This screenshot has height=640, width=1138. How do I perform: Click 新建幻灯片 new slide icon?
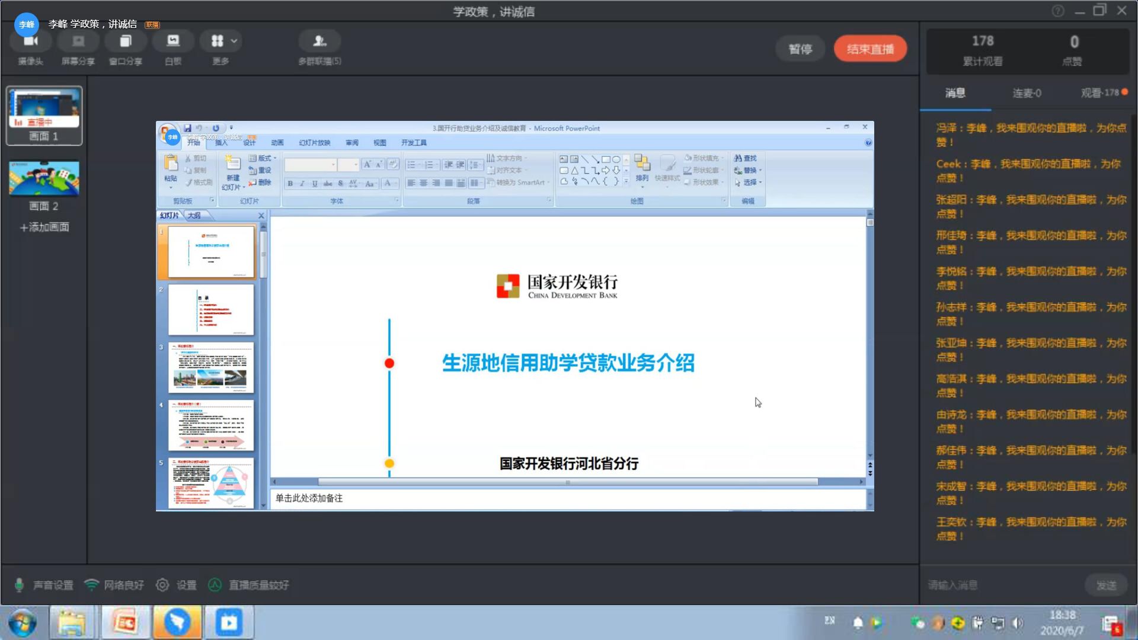(232, 163)
